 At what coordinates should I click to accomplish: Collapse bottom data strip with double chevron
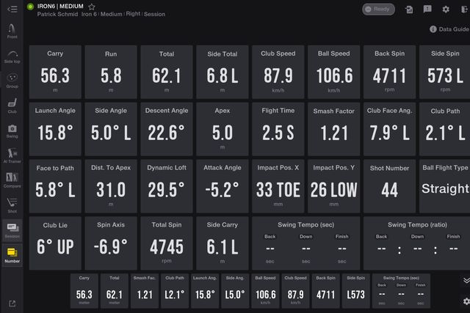pyautogui.click(x=466, y=280)
